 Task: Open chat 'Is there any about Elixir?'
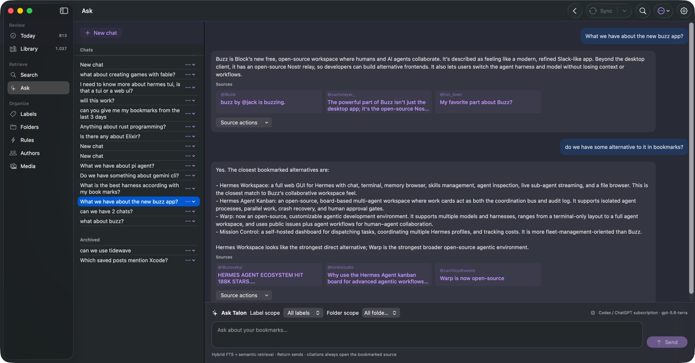click(x=110, y=137)
